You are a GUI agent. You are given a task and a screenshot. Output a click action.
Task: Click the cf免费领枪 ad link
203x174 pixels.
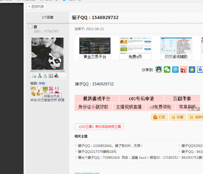(160, 107)
